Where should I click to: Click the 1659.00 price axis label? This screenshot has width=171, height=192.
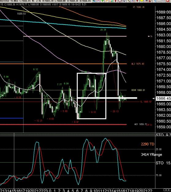(x=164, y=127)
